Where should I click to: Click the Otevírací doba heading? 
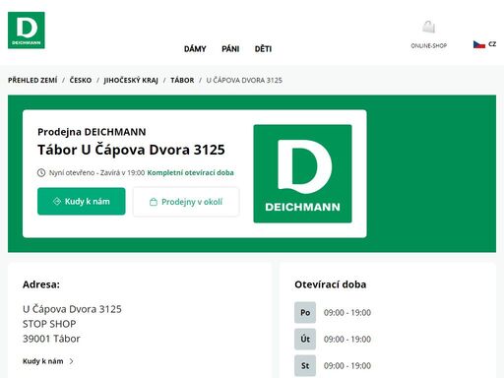[x=331, y=284]
